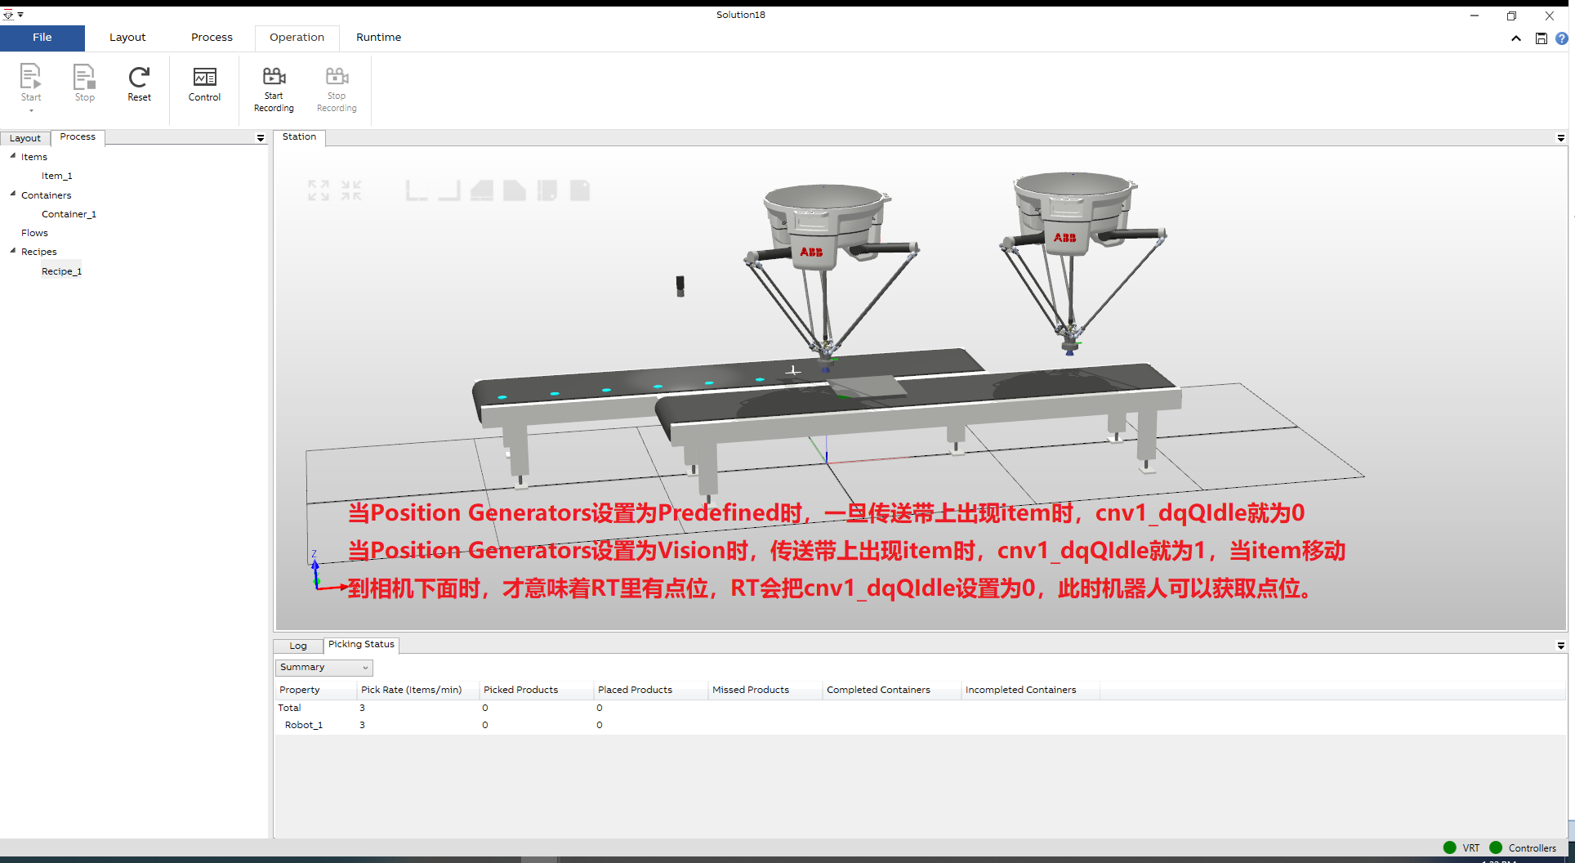Switch to the Layout panel tab
This screenshot has height=863, width=1575.
point(25,138)
